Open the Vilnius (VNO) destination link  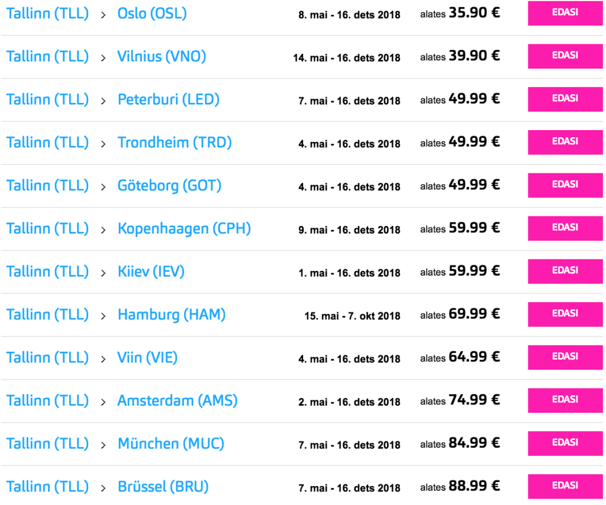point(162,56)
